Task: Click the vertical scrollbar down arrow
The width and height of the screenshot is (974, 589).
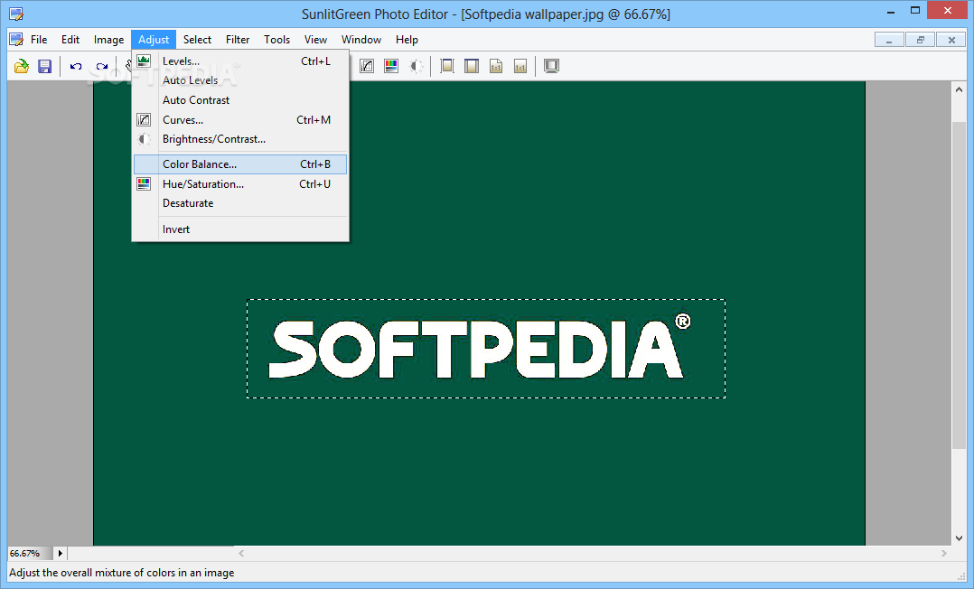Action: point(960,538)
